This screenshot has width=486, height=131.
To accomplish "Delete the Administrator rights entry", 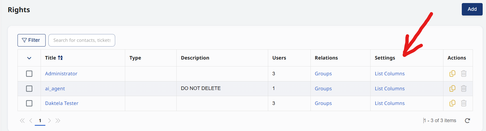I will click(x=463, y=73).
